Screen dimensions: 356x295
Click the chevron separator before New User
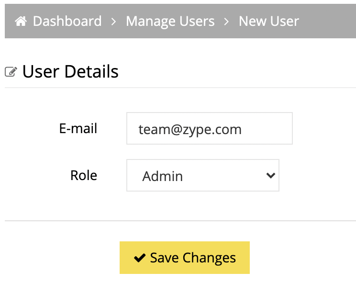(226, 22)
